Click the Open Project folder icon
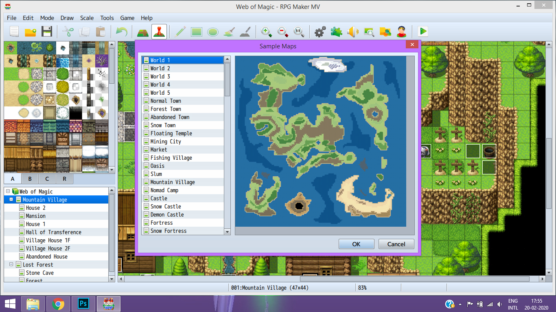 pos(31,31)
